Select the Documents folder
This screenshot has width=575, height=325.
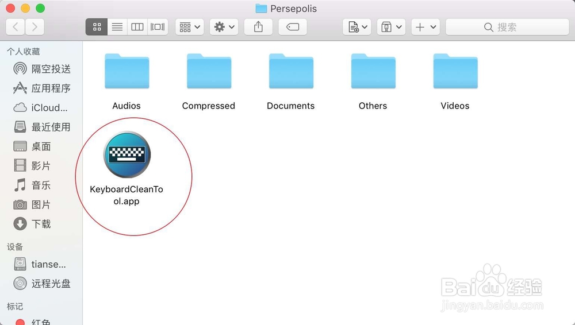[291, 71]
